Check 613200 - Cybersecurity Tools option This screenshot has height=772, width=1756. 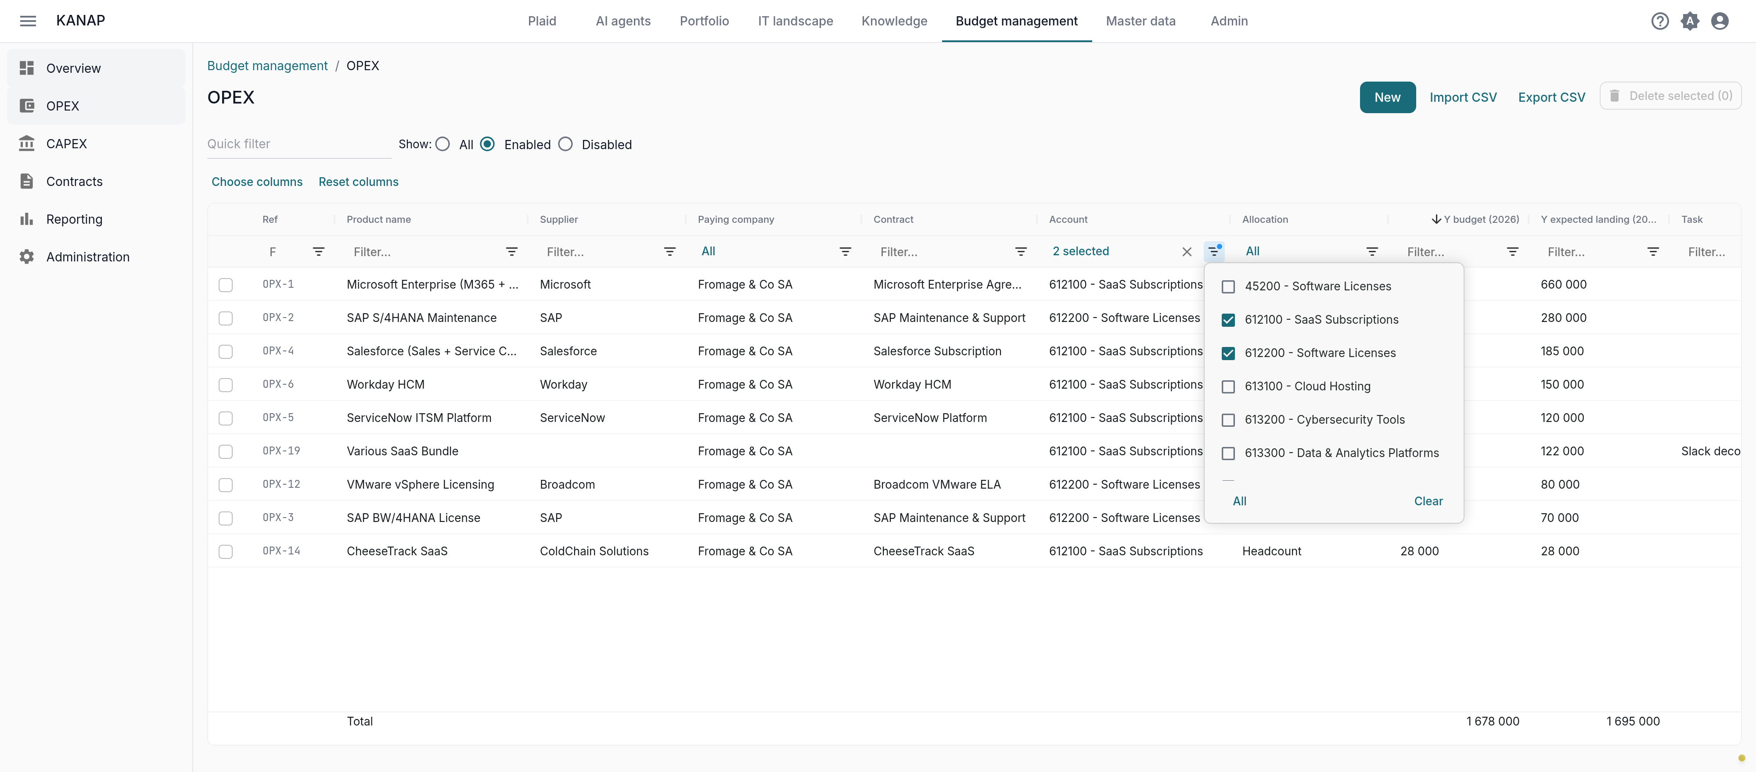point(1228,420)
